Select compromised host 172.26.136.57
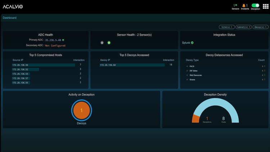 [x=21, y=79]
